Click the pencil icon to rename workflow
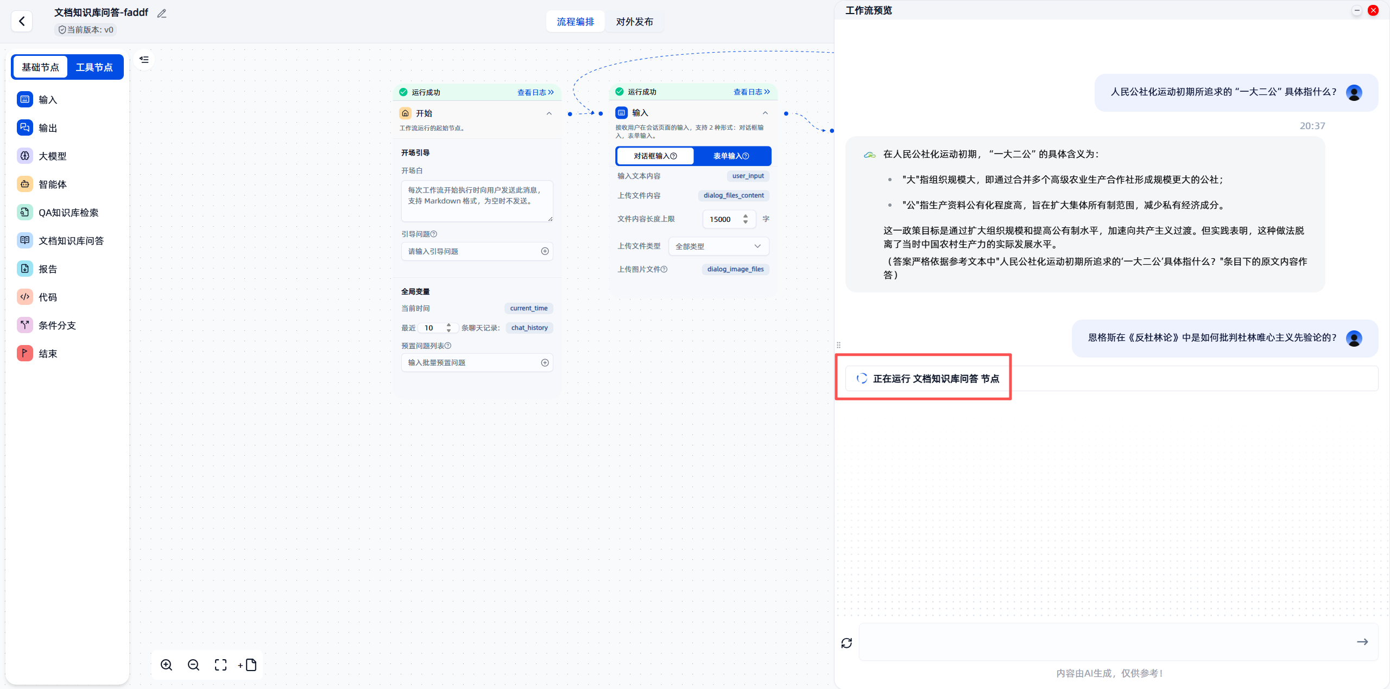 (162, 14)
